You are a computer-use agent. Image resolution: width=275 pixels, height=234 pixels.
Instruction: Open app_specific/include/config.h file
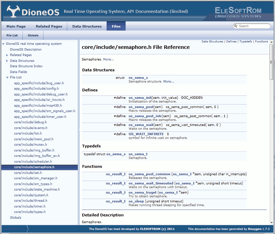pos(36,89)
